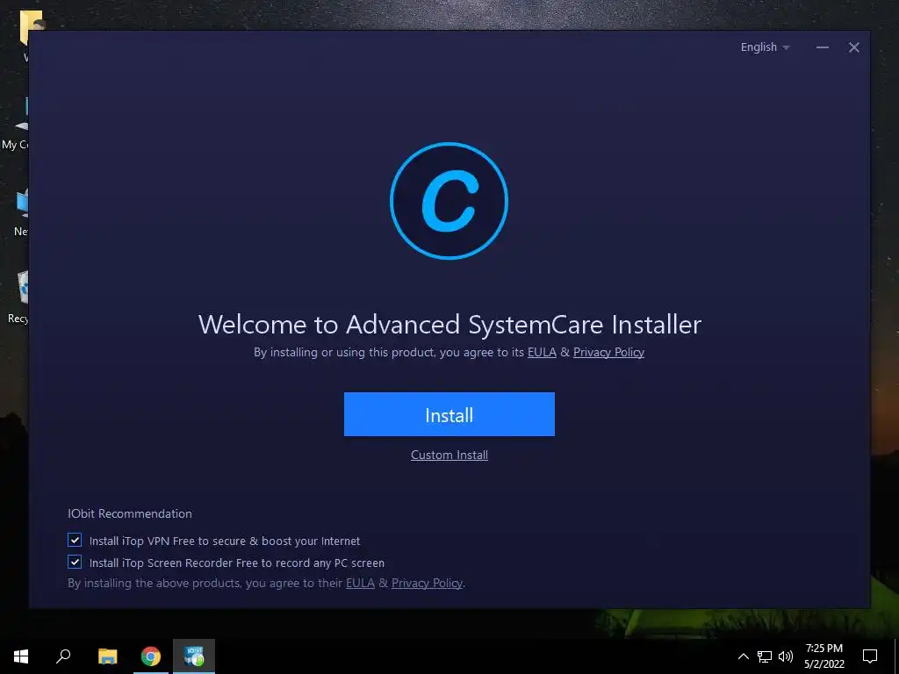
Task: Click the "Welcome to Advanced SystemCare Installer" heading
Action: tap(449, 325)
